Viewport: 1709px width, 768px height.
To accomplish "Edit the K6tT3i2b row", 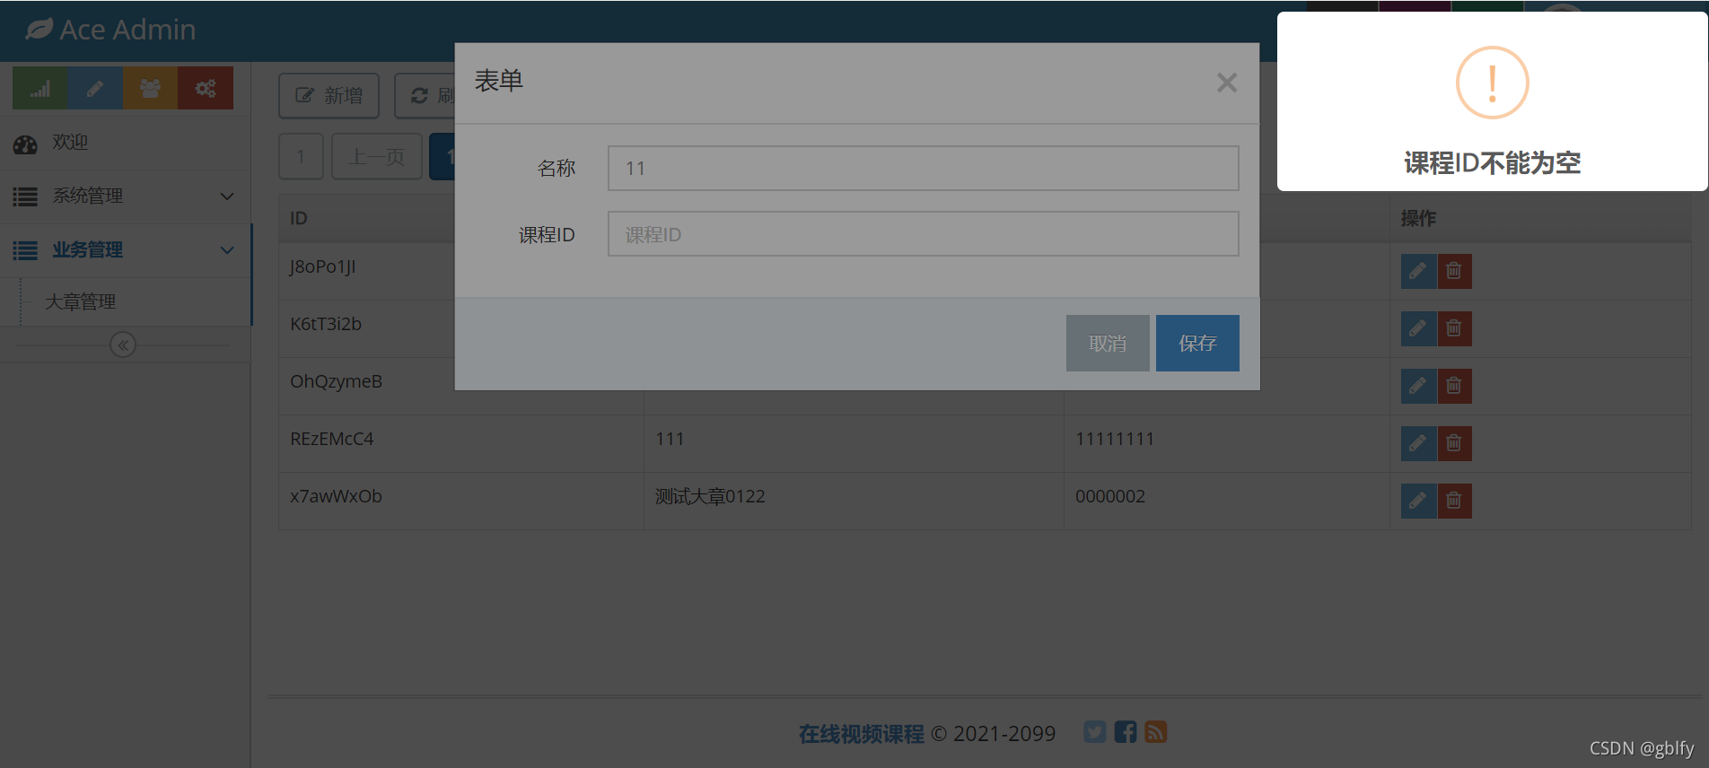I will click(x=1418, y=328).
